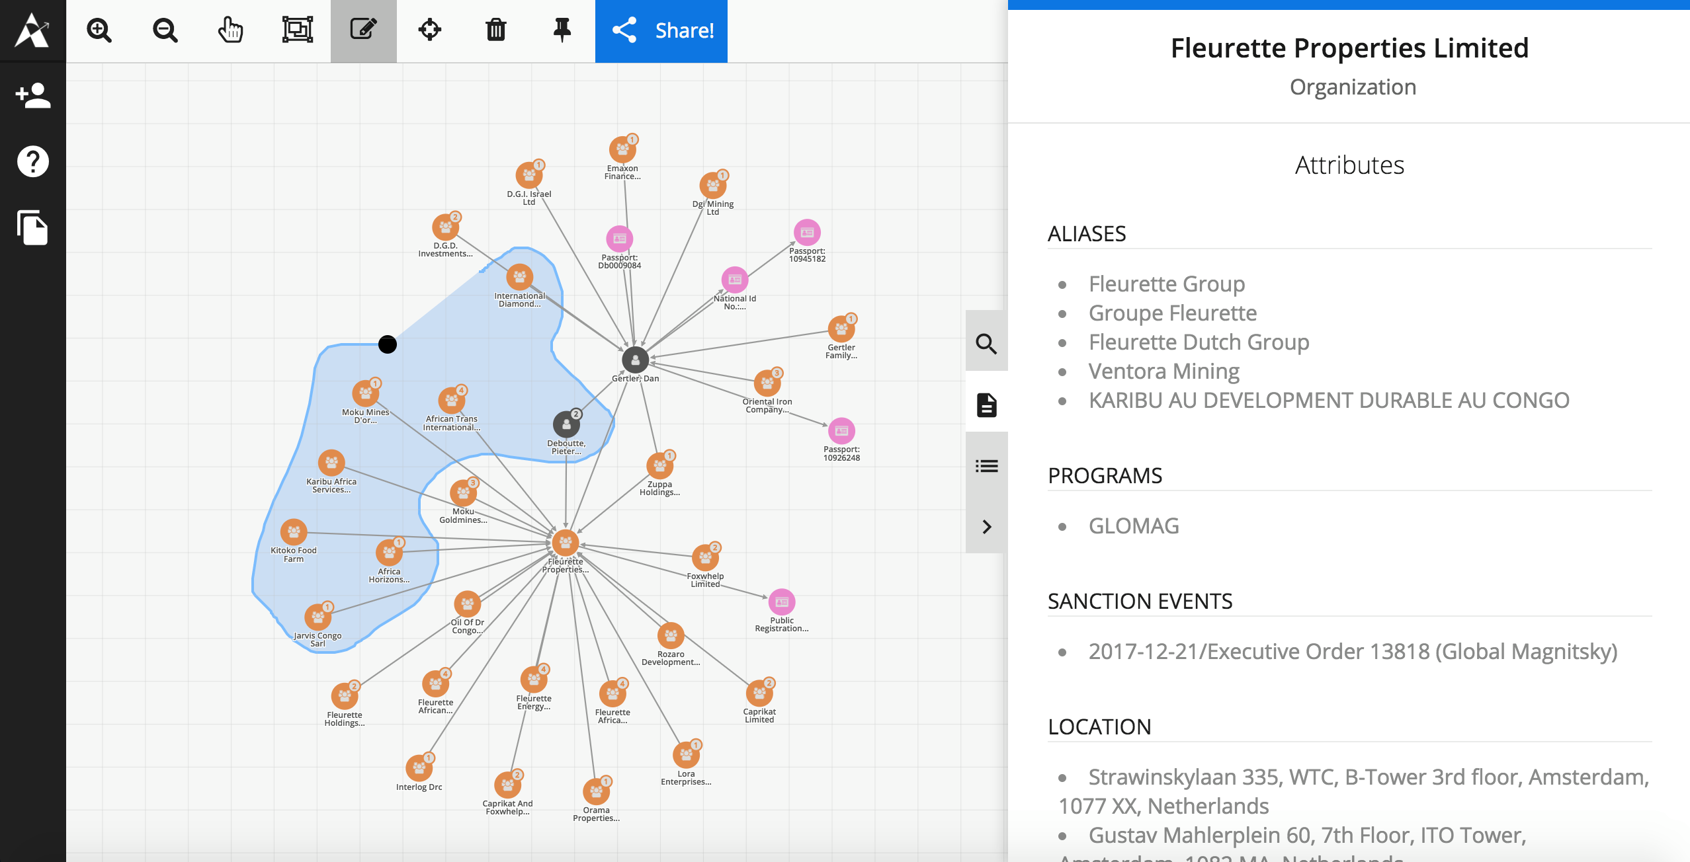Open the list view tab
The width and height of the screenshot is (1690, 862).
click(986, 466)
